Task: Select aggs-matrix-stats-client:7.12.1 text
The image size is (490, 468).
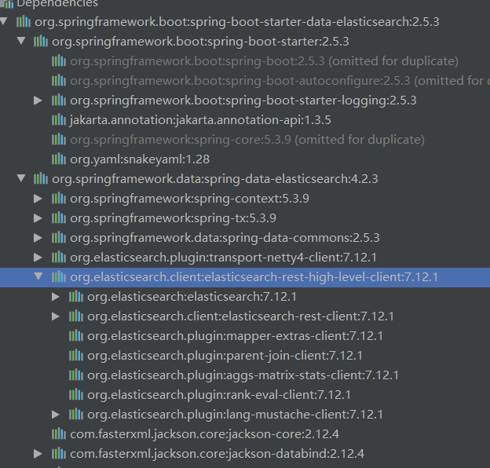Action: point(243,375)
